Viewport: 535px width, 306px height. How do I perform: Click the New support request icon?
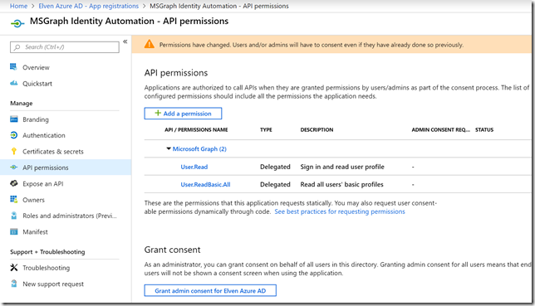pos(13,284)
